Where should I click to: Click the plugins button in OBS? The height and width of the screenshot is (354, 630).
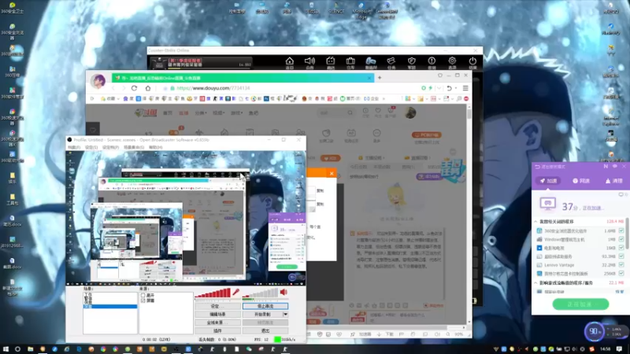pyautogui.click(x=217, y=330)
